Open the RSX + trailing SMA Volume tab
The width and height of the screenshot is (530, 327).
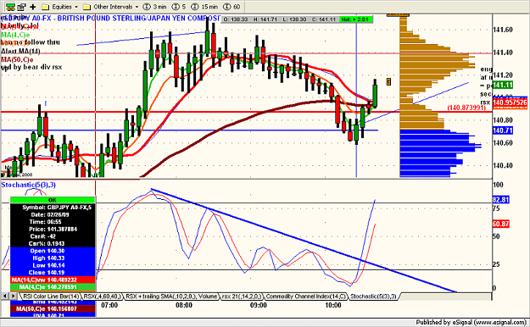[x=171, y=297]
